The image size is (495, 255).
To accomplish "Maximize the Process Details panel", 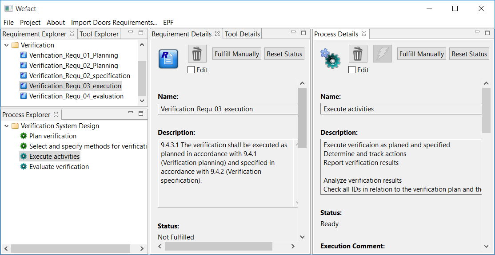I will 488,32.
